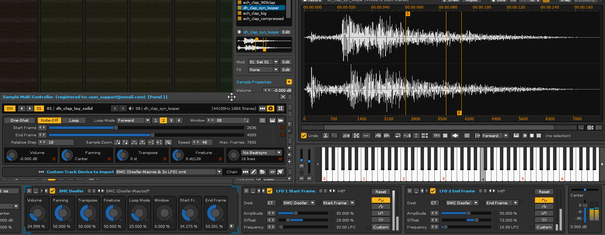
Task: Turn off the orange ON toggle
Action: click(x=10, y=109)
